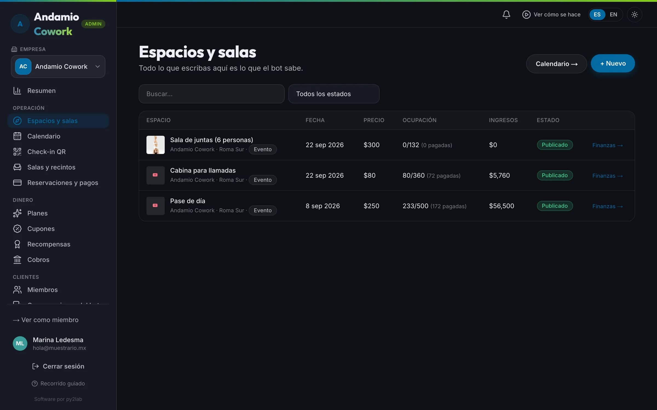Click the Calendario sidebar calendar icon

(x=17, y=136)
